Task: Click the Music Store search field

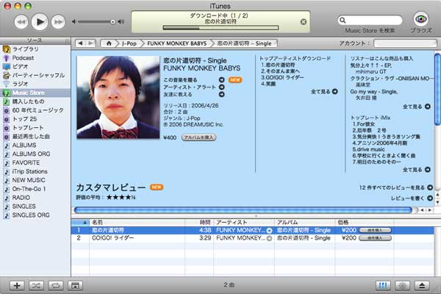Action: [370, 21]
